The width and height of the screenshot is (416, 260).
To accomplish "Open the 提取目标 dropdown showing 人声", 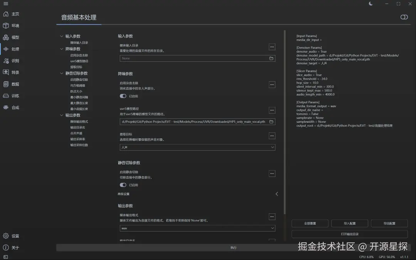I will pos(197,147).
